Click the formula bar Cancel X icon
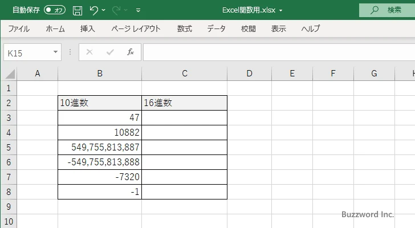The height and width of the screenshot is (228, 415). point(89,52)
